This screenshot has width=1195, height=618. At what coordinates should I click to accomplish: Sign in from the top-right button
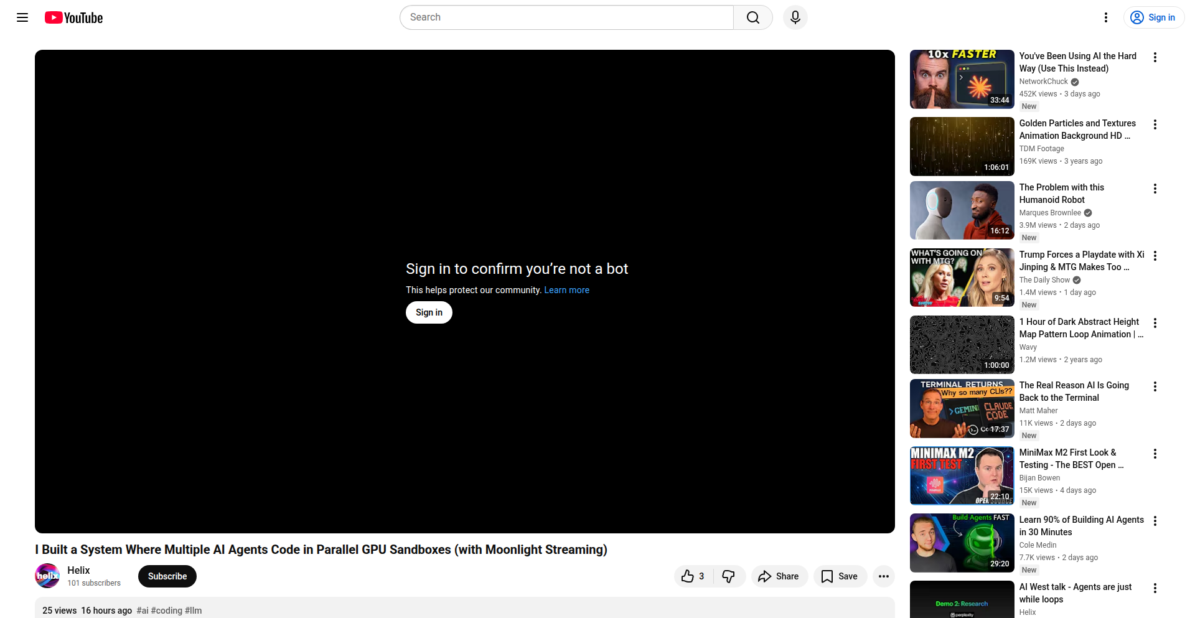pos(1154,17)
